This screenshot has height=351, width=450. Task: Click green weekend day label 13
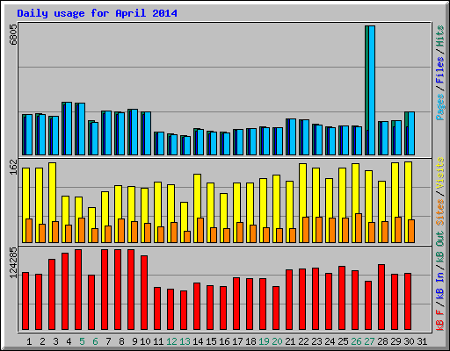[x=185, y=341]
